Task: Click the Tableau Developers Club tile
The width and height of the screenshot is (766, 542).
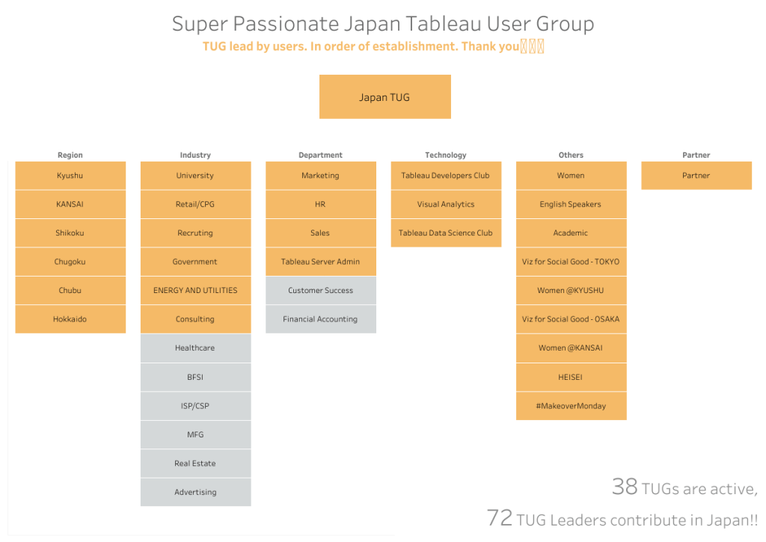Action: [446, 176]
